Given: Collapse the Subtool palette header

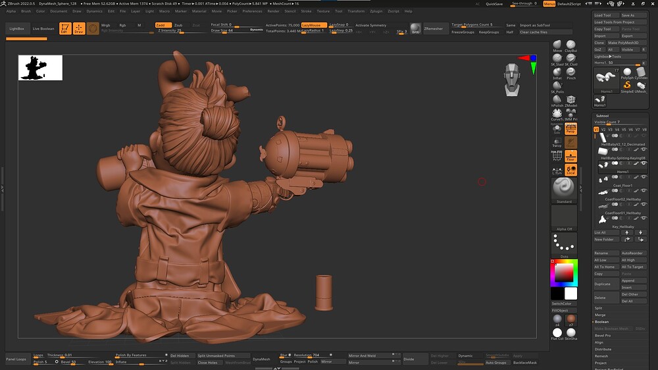Looking at the screenshot, I should (602, 115).
